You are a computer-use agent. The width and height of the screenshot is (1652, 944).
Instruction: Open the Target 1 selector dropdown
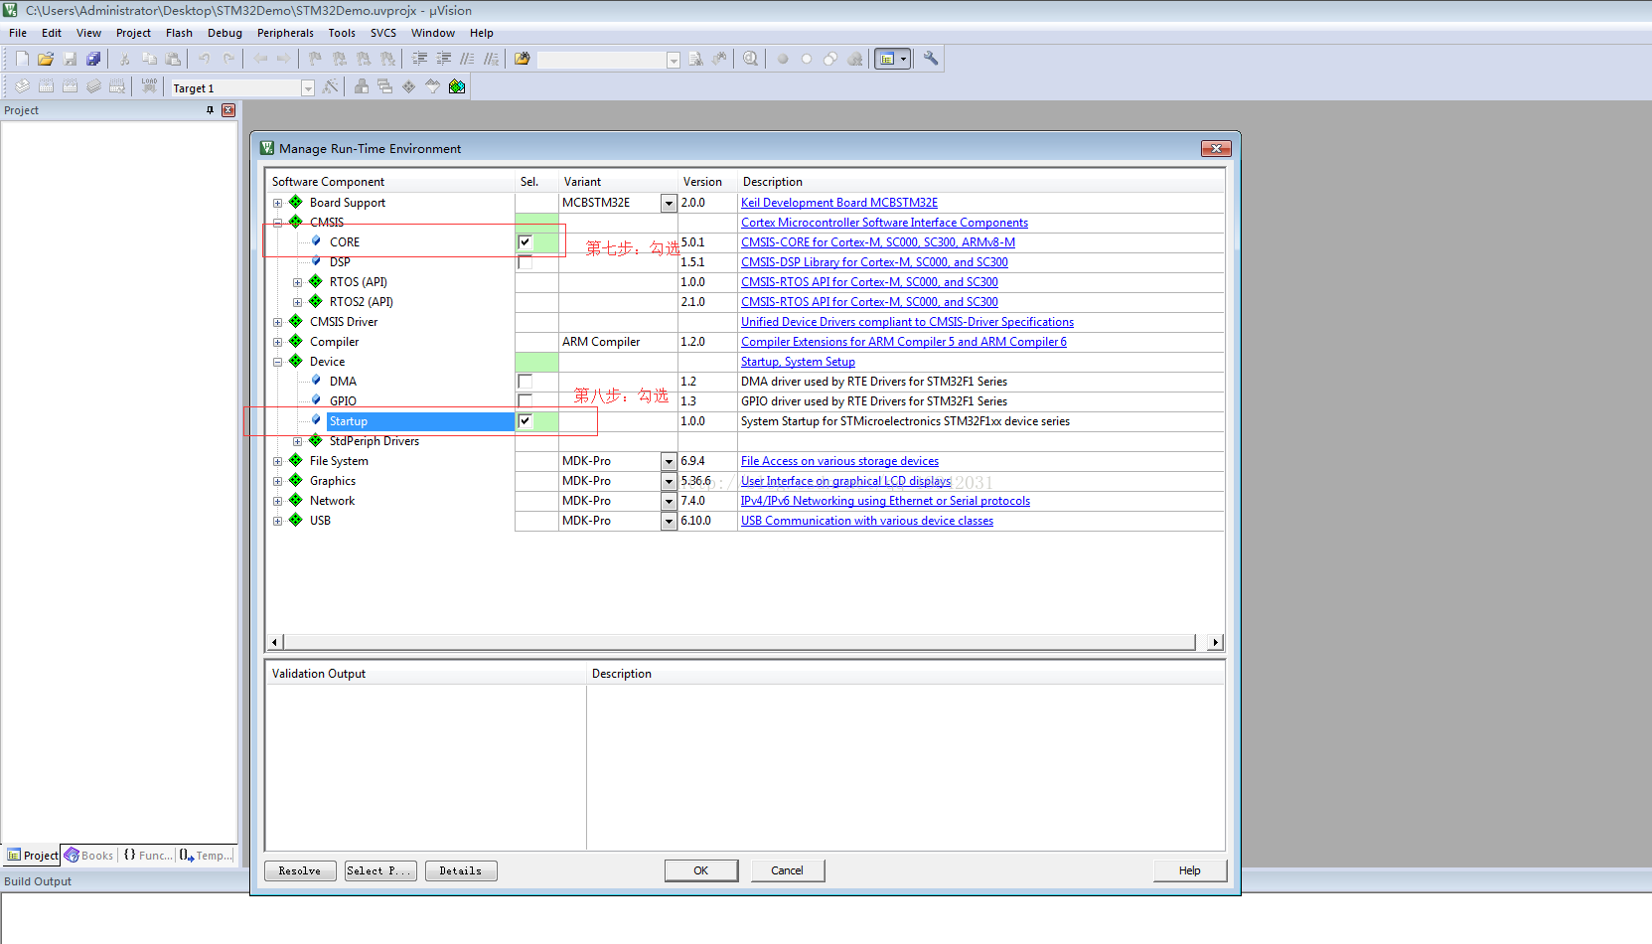[x=308, y=88]
